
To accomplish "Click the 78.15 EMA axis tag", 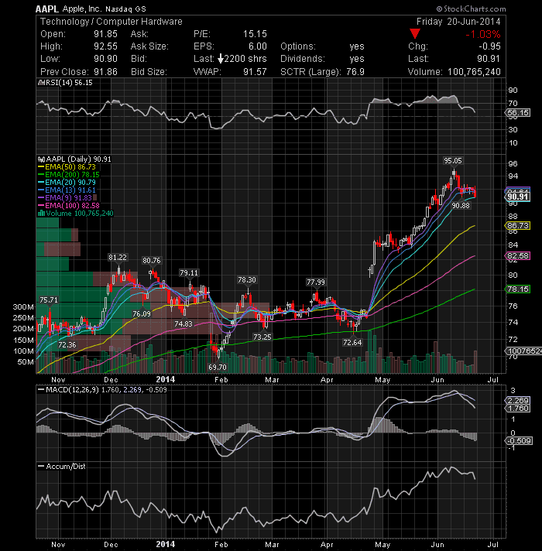I will click(518, 289).
